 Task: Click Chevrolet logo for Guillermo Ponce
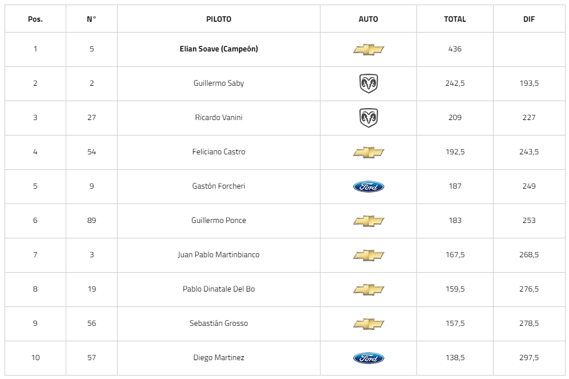pos(368,221)
